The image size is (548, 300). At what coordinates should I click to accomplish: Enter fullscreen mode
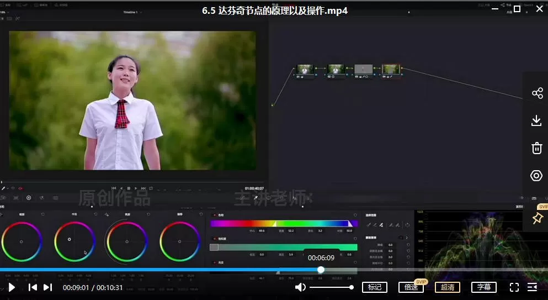514,287
